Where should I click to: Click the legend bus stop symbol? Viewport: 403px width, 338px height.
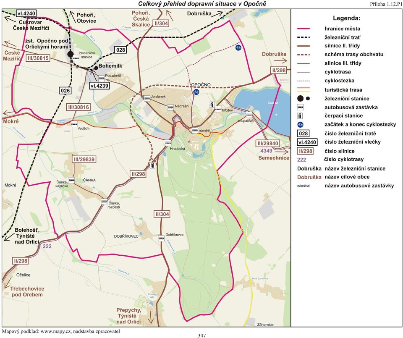pos(301,107)
